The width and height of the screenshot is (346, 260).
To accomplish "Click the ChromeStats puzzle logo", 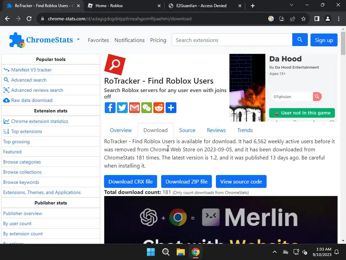I will (x=17, y=40).
